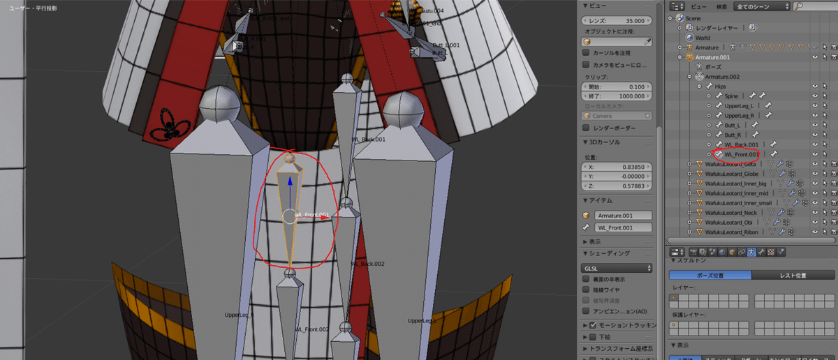Click the selectable arrow on Spine row

click(824, 96)
